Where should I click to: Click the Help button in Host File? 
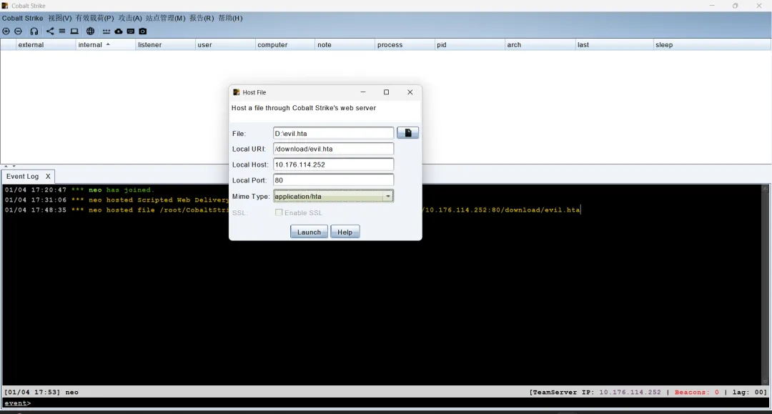(x=345, y=232)
